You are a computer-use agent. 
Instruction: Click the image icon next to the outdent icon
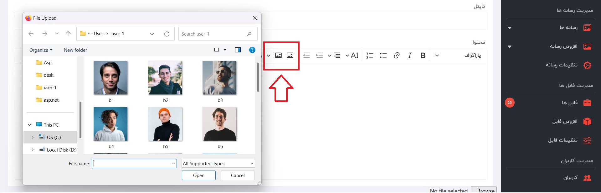(290, 55)
